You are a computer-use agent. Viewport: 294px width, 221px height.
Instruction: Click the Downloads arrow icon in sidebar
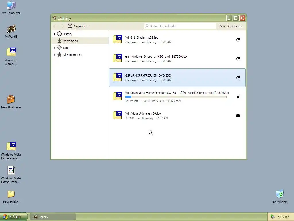(59, 41)
